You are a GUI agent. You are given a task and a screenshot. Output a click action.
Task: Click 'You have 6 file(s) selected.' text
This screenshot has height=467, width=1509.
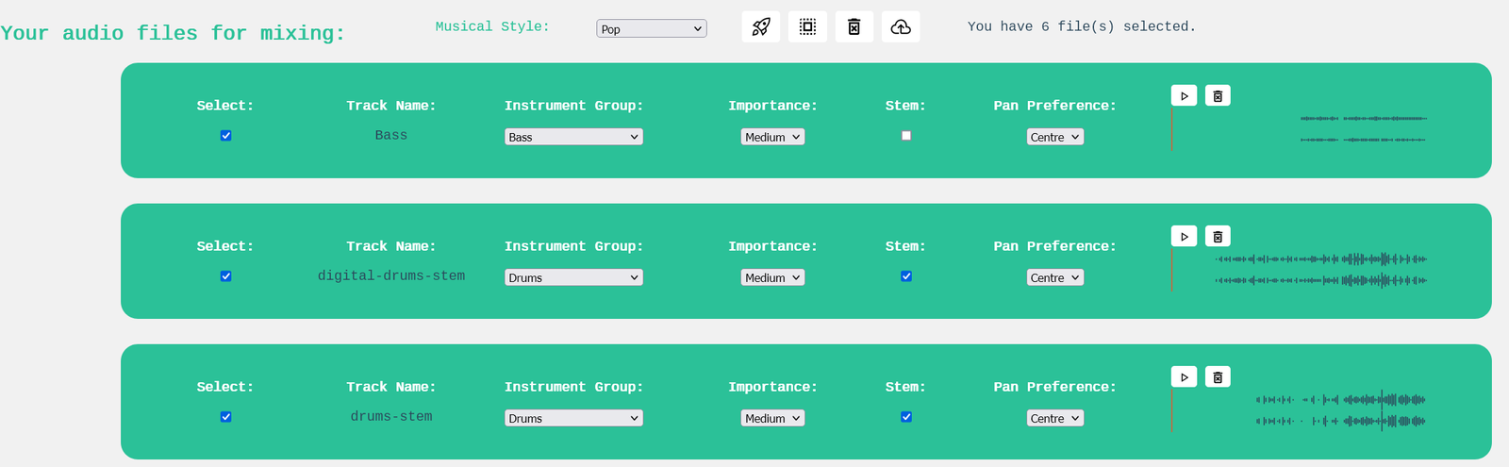pyautogui.click(x=1082, y=26)
